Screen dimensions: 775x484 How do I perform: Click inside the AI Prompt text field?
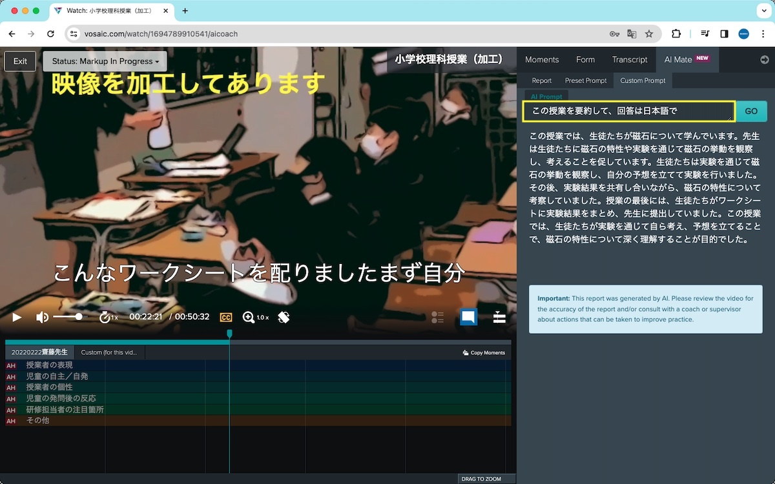pyautogui.click(x=630, y=111)
